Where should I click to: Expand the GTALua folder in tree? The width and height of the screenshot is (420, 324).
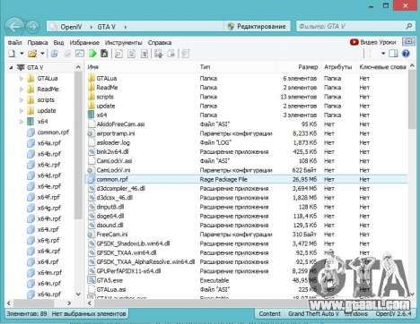pos(22,79)
